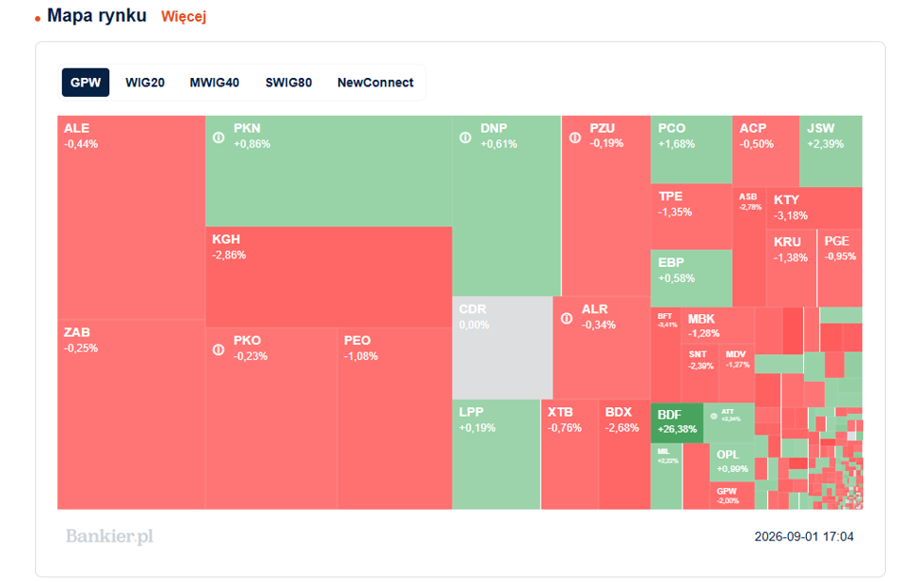901x582 pixels.
Task: Switch to the MWIG40 tab
Action: (215, 83)
